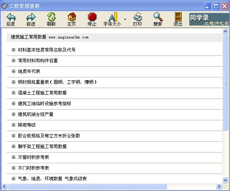Screen dimensions: 230x191
Task: Open 地质年代表 entry
Action: coord(29,71)
